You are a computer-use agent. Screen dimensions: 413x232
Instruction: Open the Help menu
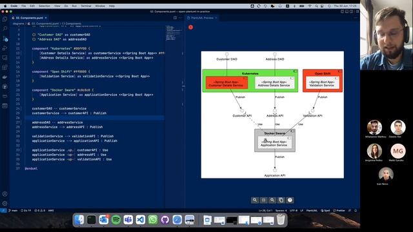click(x=112, y=6)
